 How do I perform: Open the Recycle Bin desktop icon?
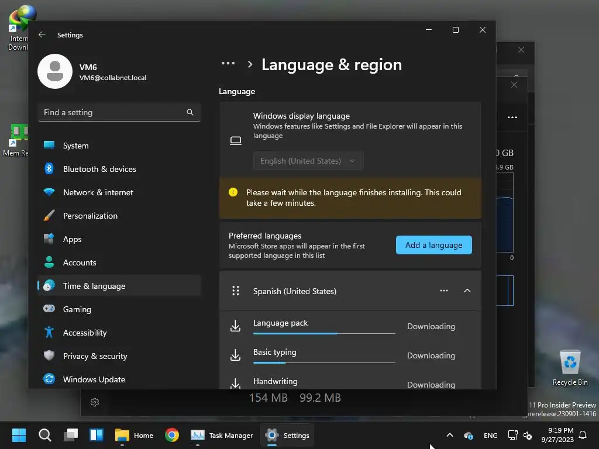(570, 368)
